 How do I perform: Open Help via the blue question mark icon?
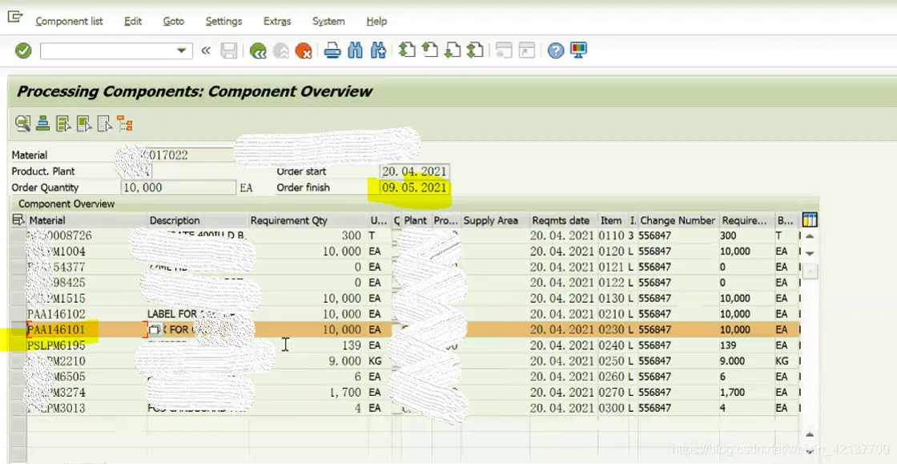point(556,51)
